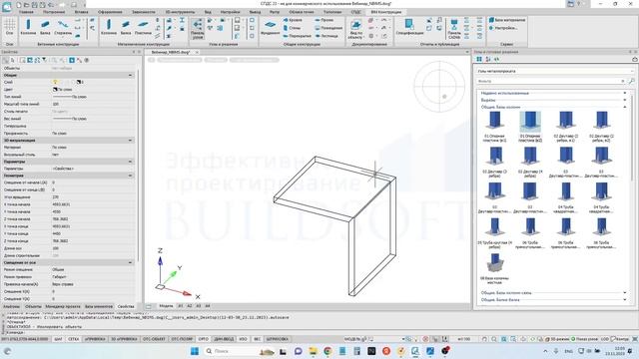This screenshot has height=359, width=639.
Task: Open the Вид по объекту tool
Action: (355, 29)
